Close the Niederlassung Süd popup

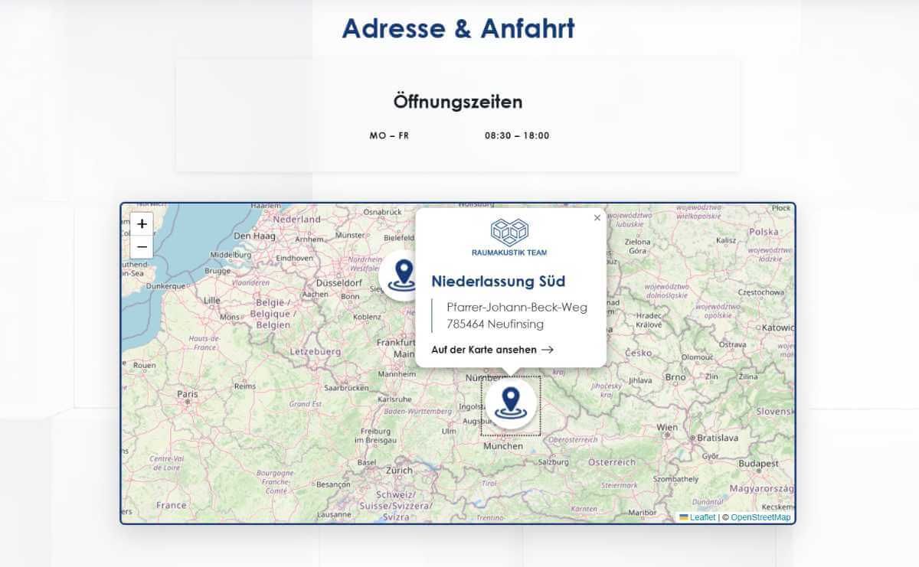[x=597, y=218]
